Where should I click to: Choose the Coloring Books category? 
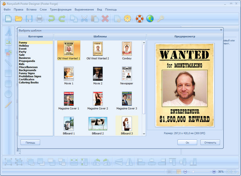28,82
